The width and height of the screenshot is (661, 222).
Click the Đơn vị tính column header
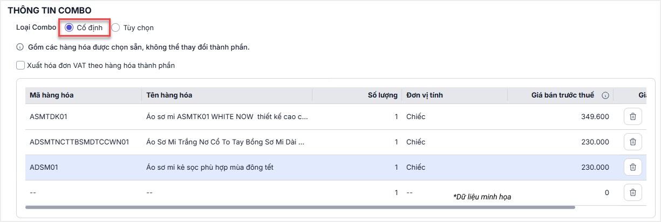tap(425, 95)
